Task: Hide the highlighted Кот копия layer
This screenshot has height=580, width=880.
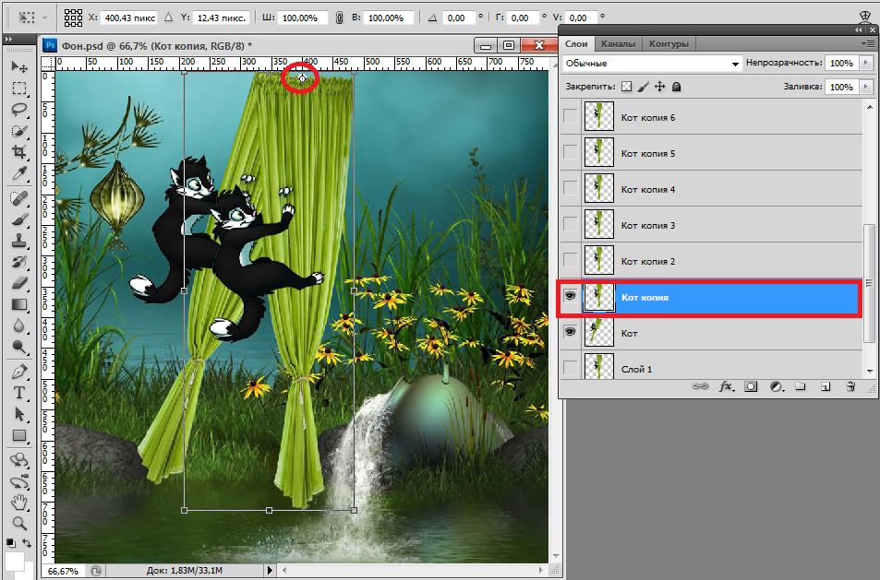Action: [x=571, y=296]
